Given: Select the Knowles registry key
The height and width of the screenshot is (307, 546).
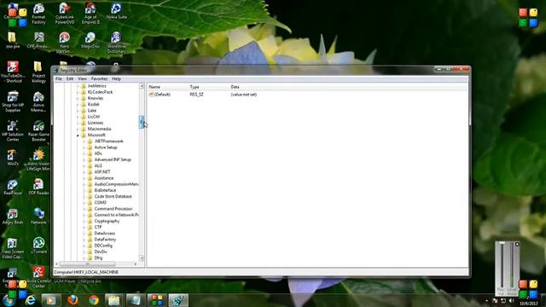Looking at the screenshot, I should [x=95, y=98].
